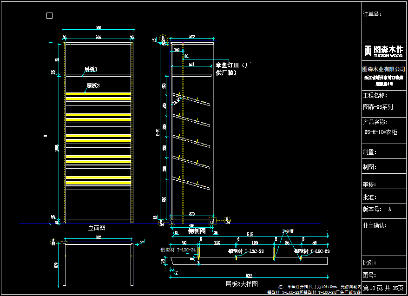This screenshot has height=296, width=408.
Task: Select the 层板1 shelf label
Action: [91, 70]
